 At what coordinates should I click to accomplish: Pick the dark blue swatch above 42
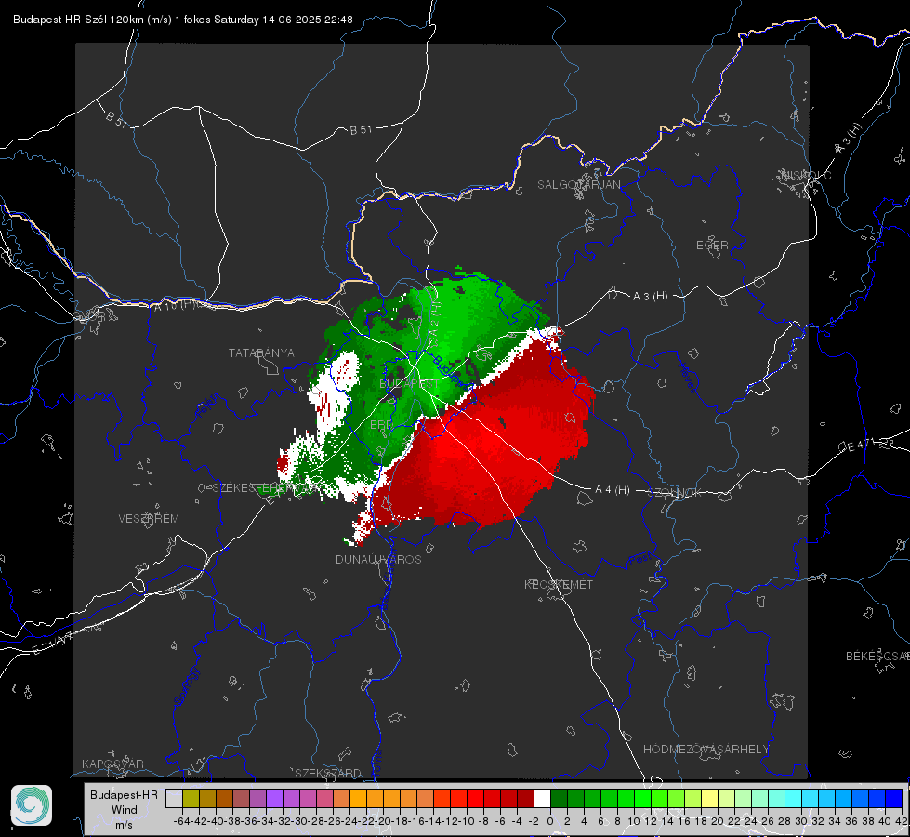(x=894, y=799)
